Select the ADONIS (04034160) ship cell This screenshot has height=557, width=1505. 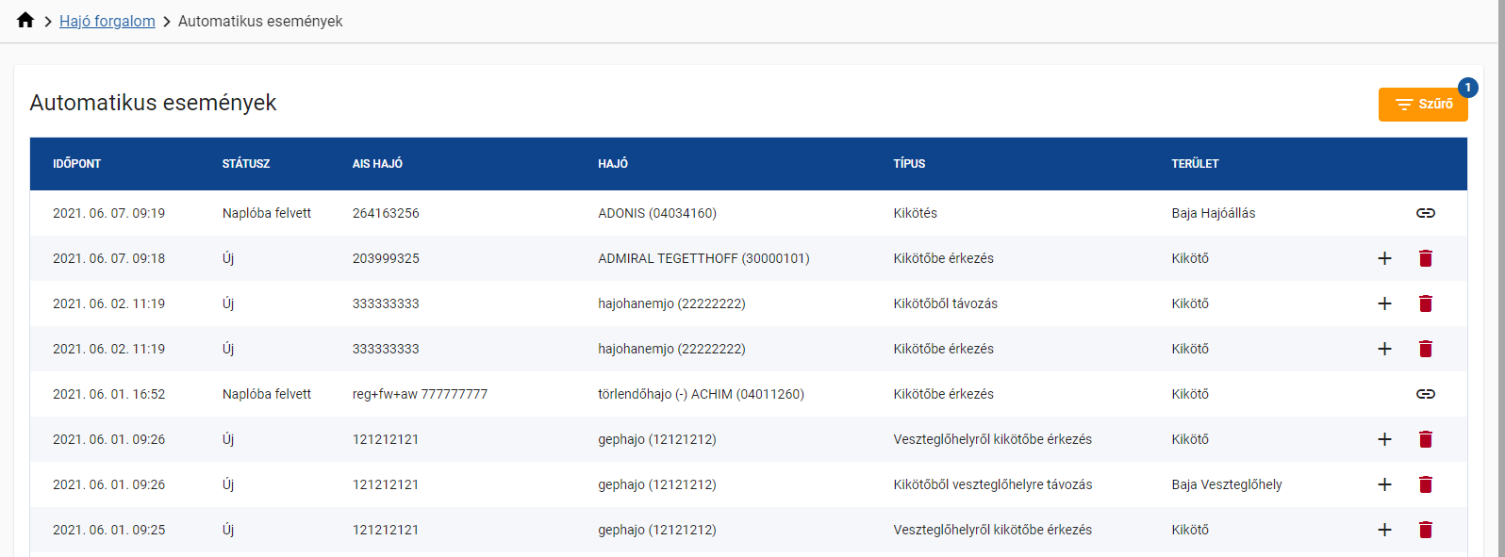[x=656, y=213]
